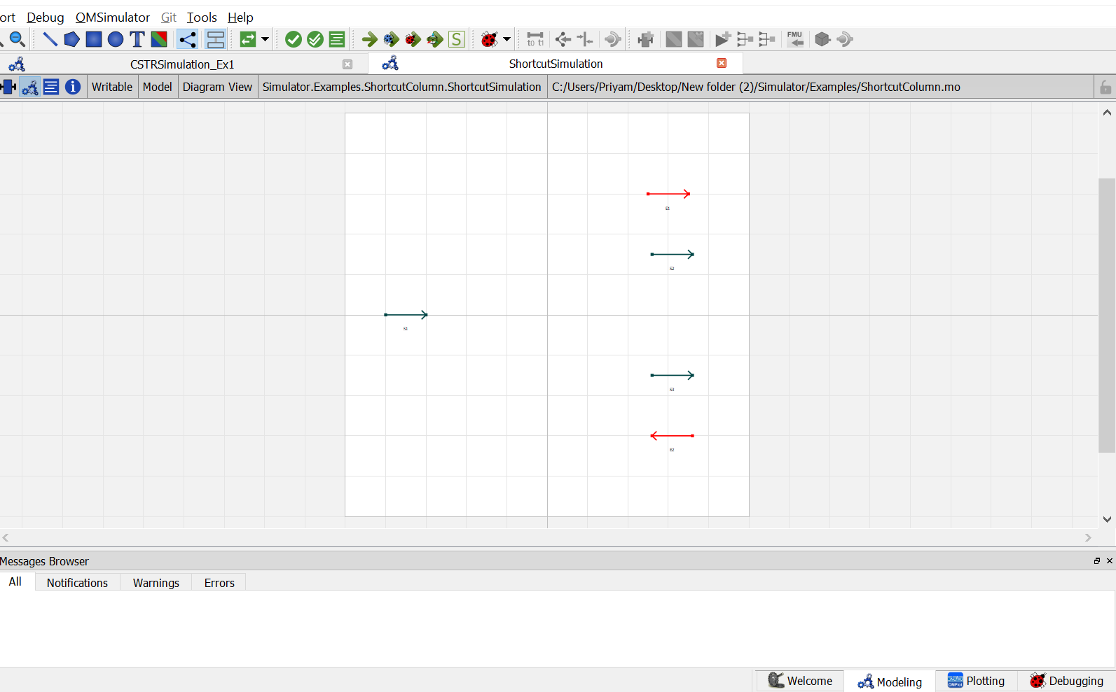
Task: Click the Instantiate Model green list icon
Action: pyautogui.click(x=337, y=39)
